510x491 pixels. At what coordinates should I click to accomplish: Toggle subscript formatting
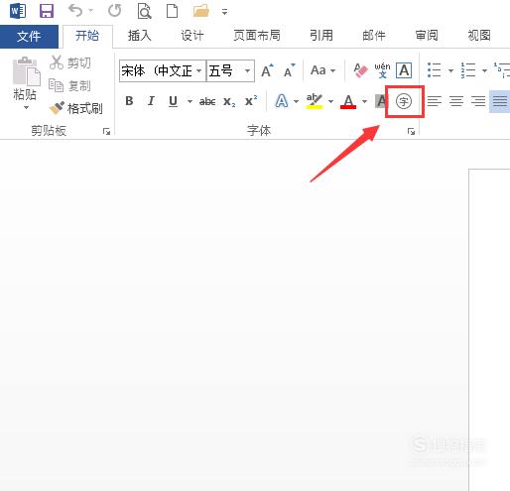click(x=229, y=101)
